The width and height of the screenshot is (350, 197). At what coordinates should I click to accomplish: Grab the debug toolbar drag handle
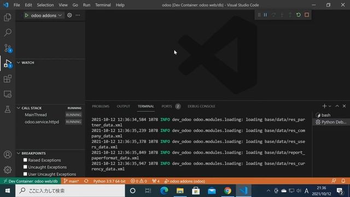[259, 15]
